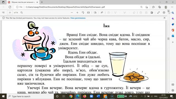Image resolution: width=176 pixels, height=99 pixels.
Task: Close the PDF tab
Action: click(37, 2)
